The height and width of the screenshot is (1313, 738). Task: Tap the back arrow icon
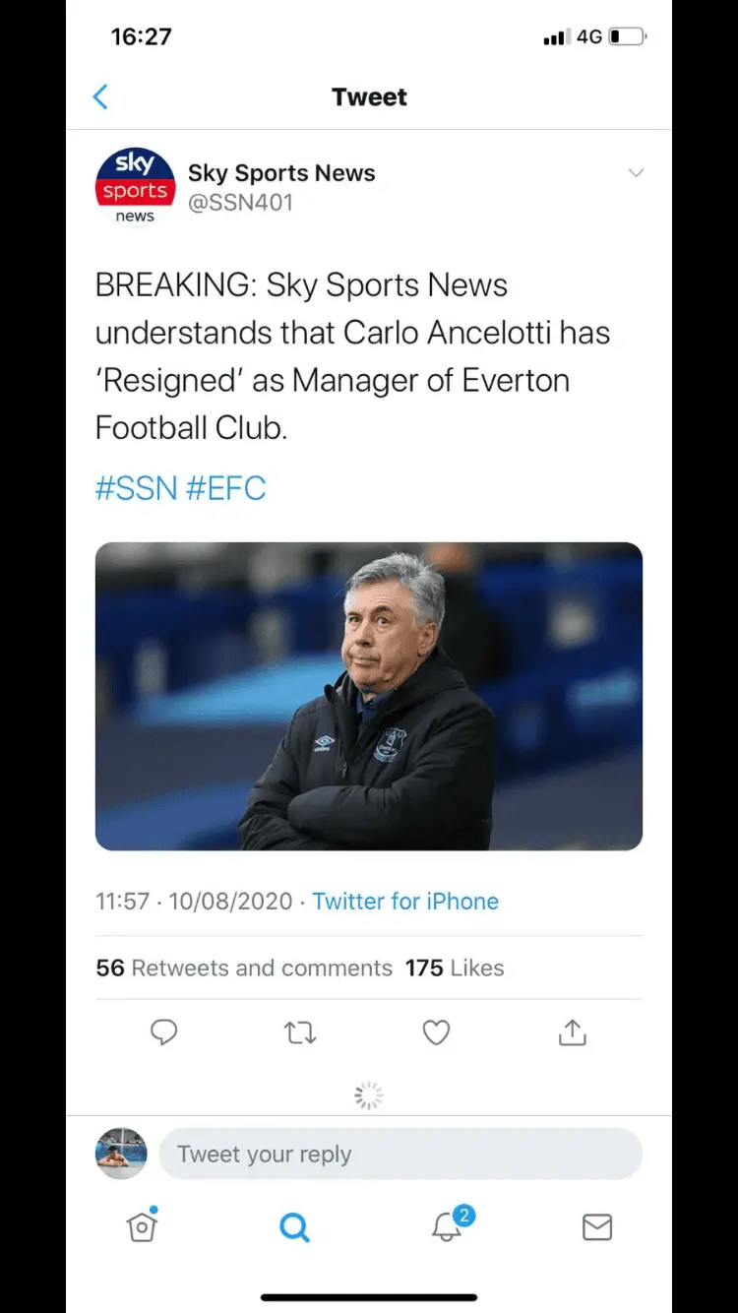click(100, 96)
